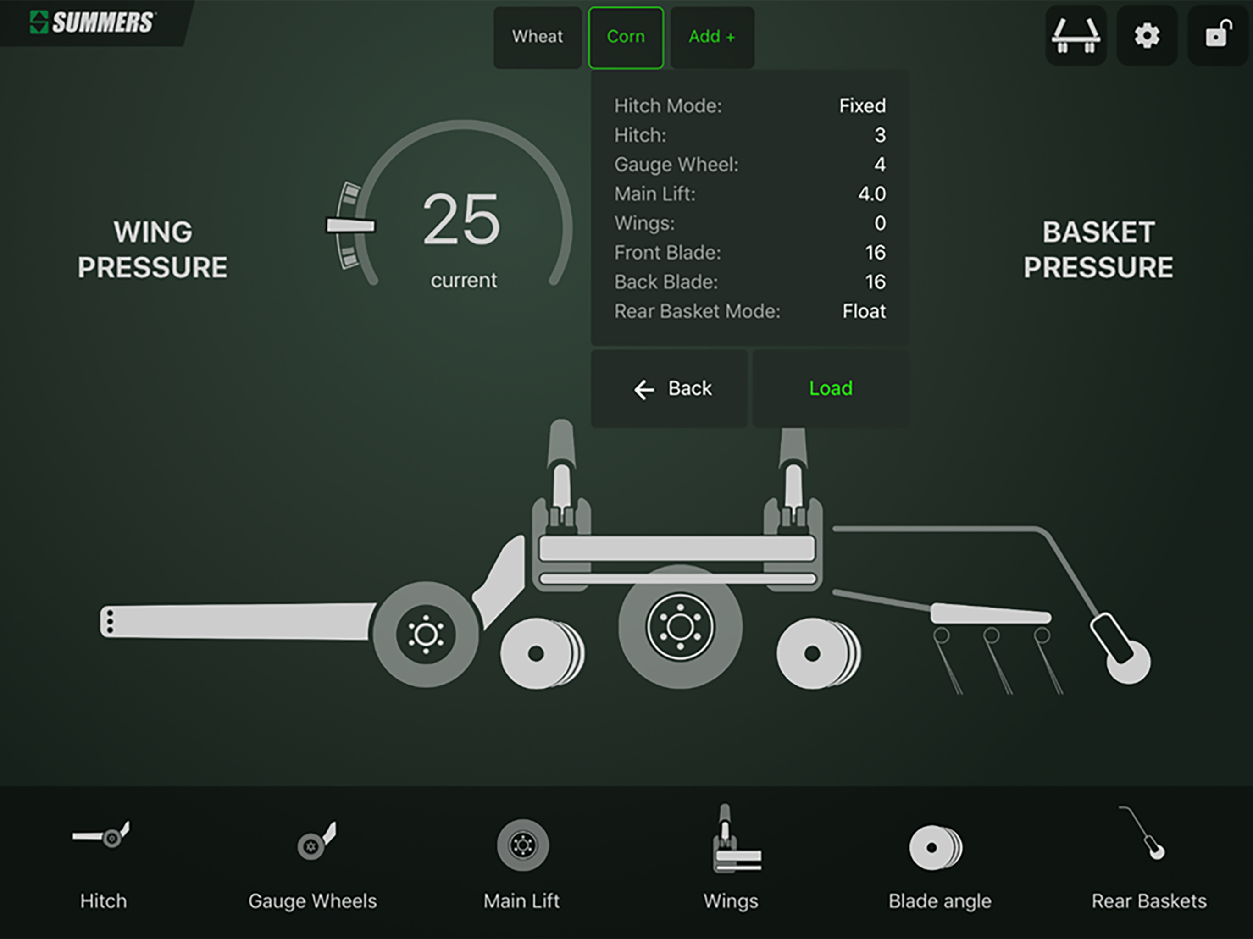Viewport: 1253px width, 939px height.
Task: Click the Gauge Wheel value 4
Action: tap(880, 165)
